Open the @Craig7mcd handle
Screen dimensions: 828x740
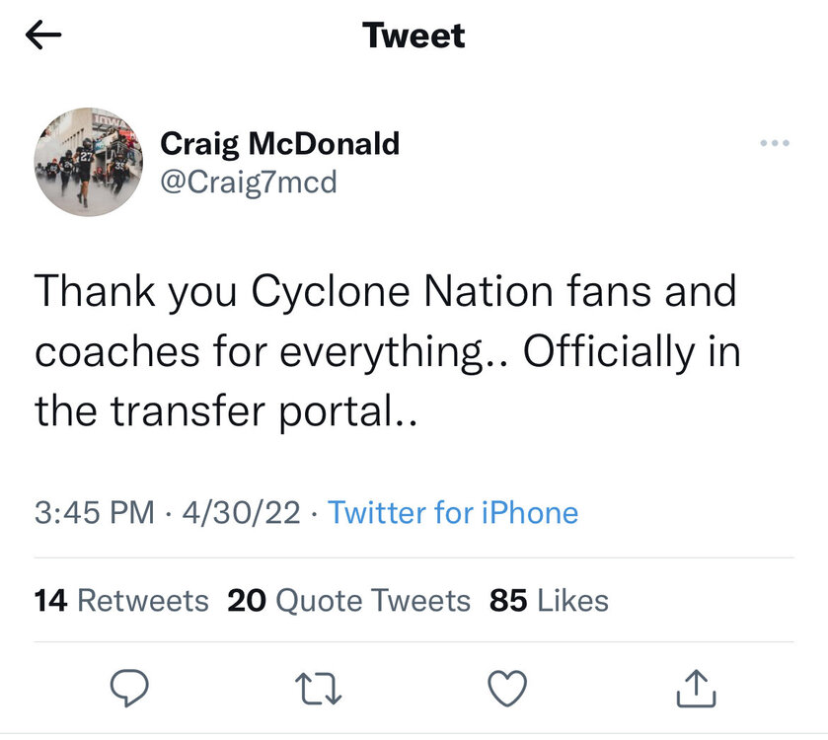pyautogui.click(x=248, y=182)
